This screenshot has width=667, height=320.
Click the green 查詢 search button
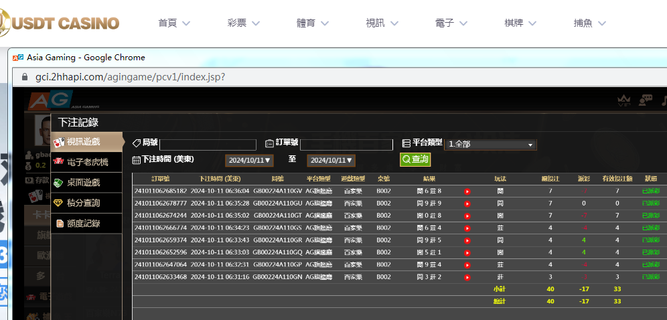coord(415,160)
